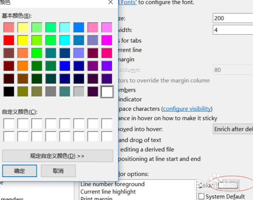Screen dimensions: 253x200
Task: Pick the dark green swatch in fourth row
Action: [37, 66]
